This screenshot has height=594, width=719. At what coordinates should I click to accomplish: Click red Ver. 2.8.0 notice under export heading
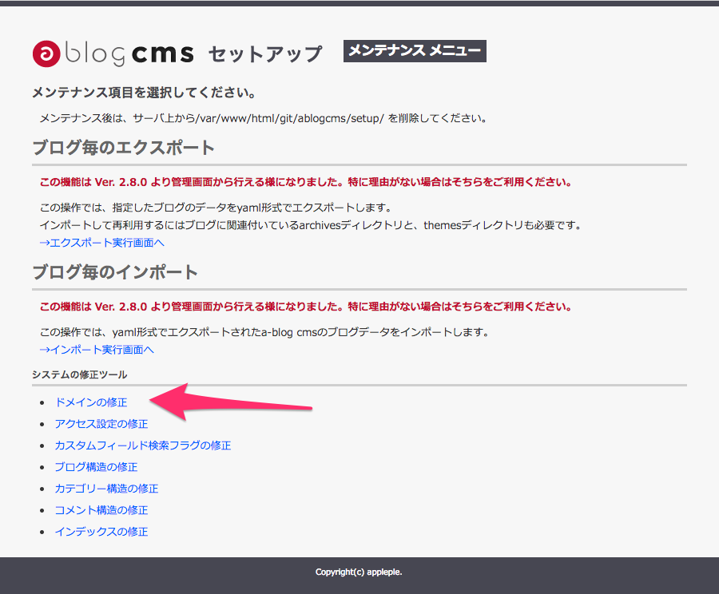pyautogui.click(x=305, y=181)
